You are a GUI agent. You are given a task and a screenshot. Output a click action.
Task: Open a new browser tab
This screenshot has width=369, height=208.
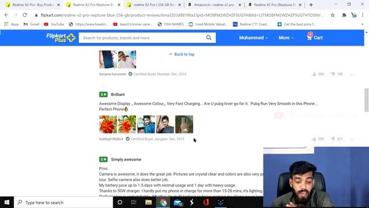click(x=311, y=5)
